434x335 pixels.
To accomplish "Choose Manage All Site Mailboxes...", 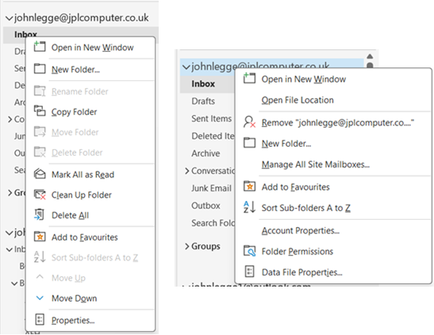I will point(333,164).
